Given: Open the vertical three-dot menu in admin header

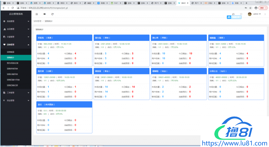Looking at the screenshot, I should pyautogui.click(x=265, y=14).
